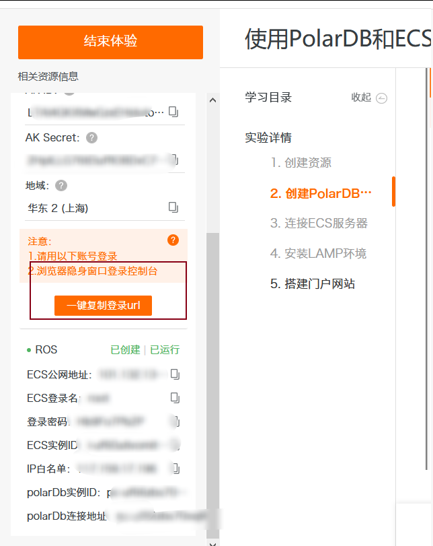The width and height of the screenshot is (433, 546).
Task: Copy the IP白名单 value
Action: point(176,469)
